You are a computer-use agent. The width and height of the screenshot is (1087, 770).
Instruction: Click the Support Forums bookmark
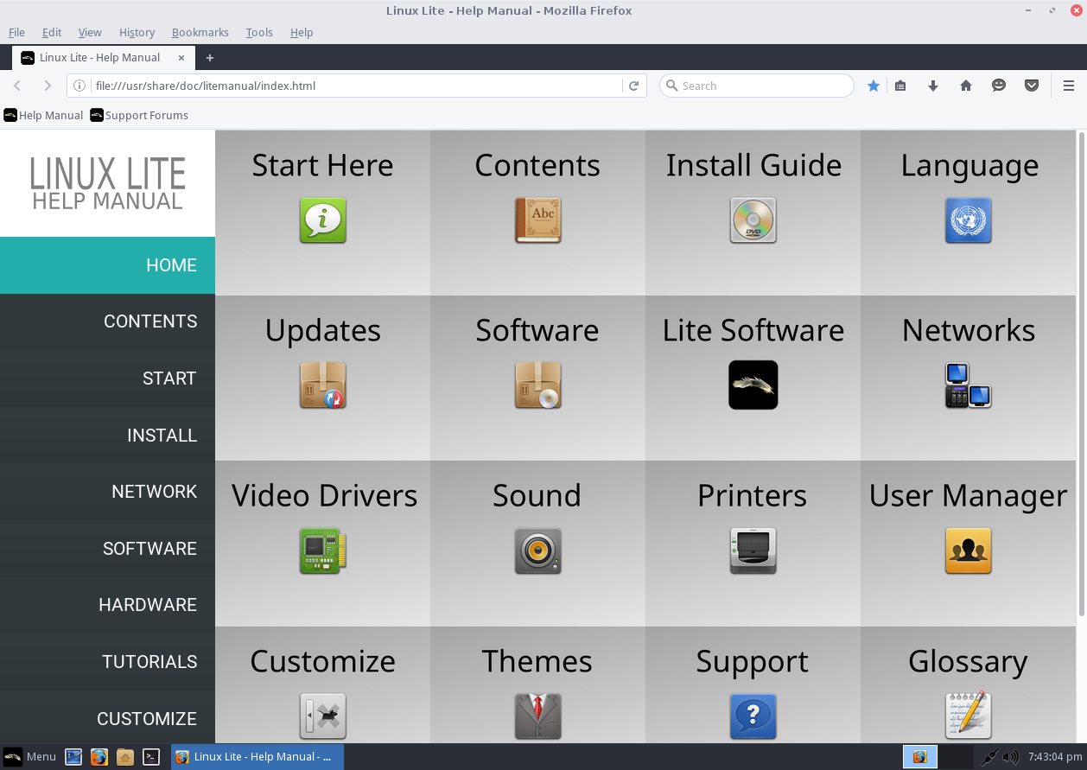click(x=139, y=115)
